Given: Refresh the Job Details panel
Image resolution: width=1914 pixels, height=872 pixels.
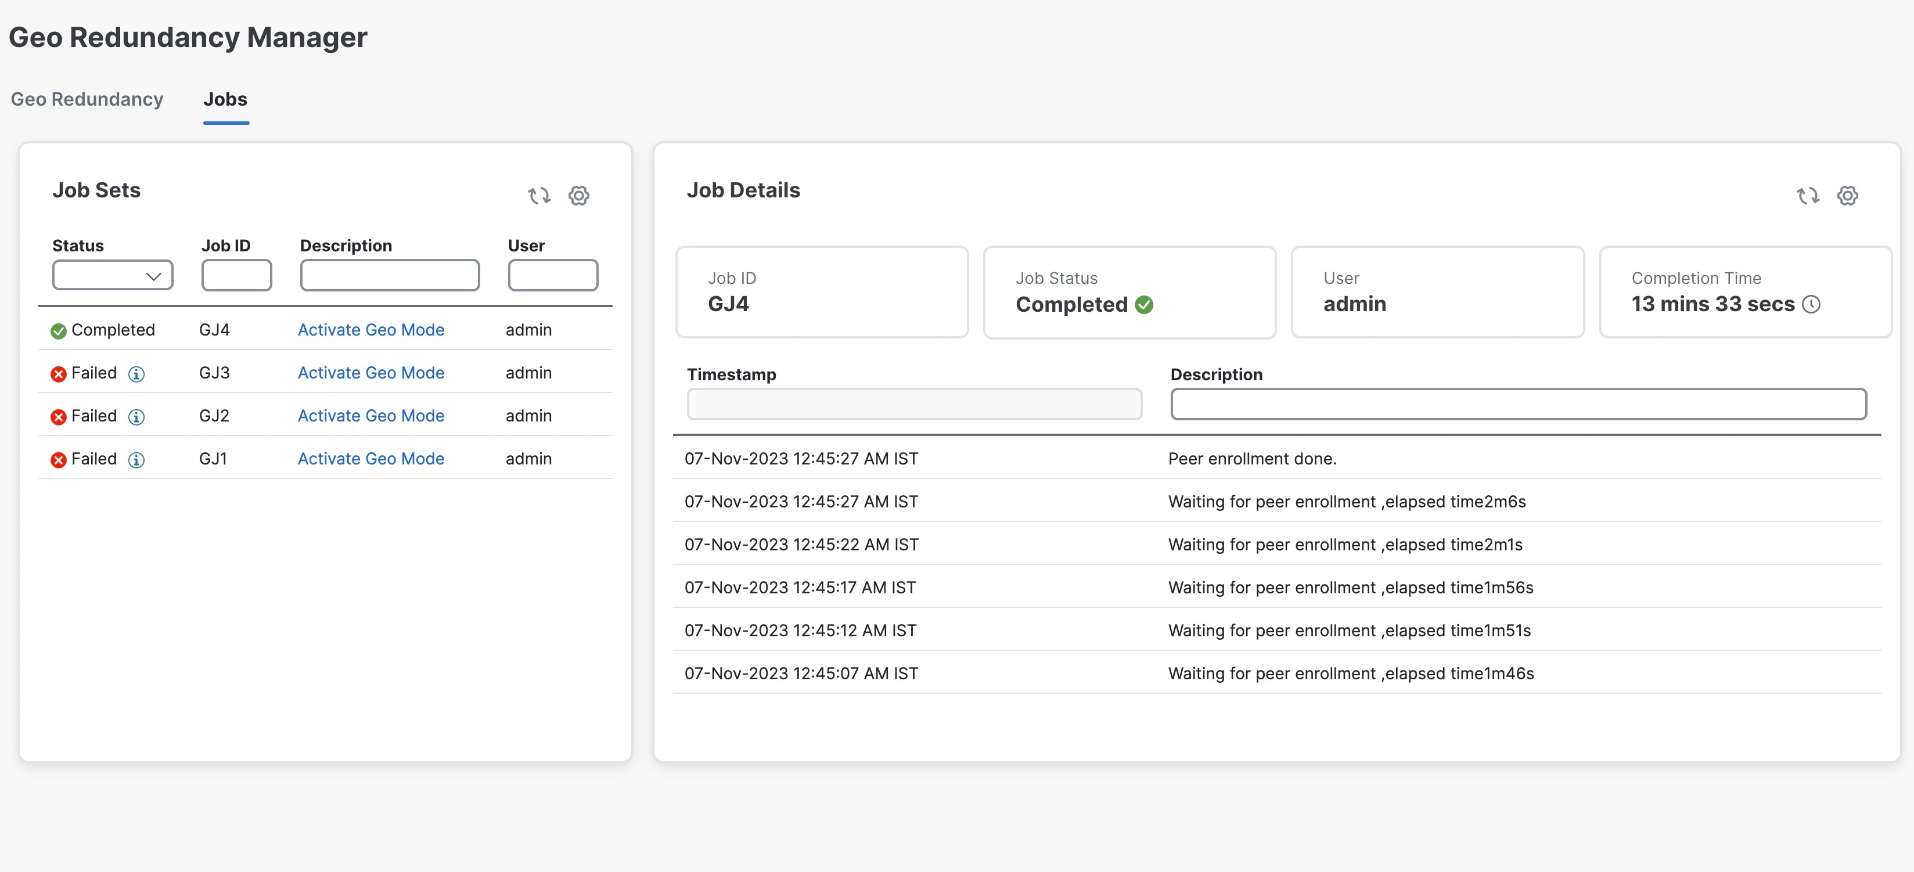Looking at the screenshot, I should click(x=1807, y=195).
